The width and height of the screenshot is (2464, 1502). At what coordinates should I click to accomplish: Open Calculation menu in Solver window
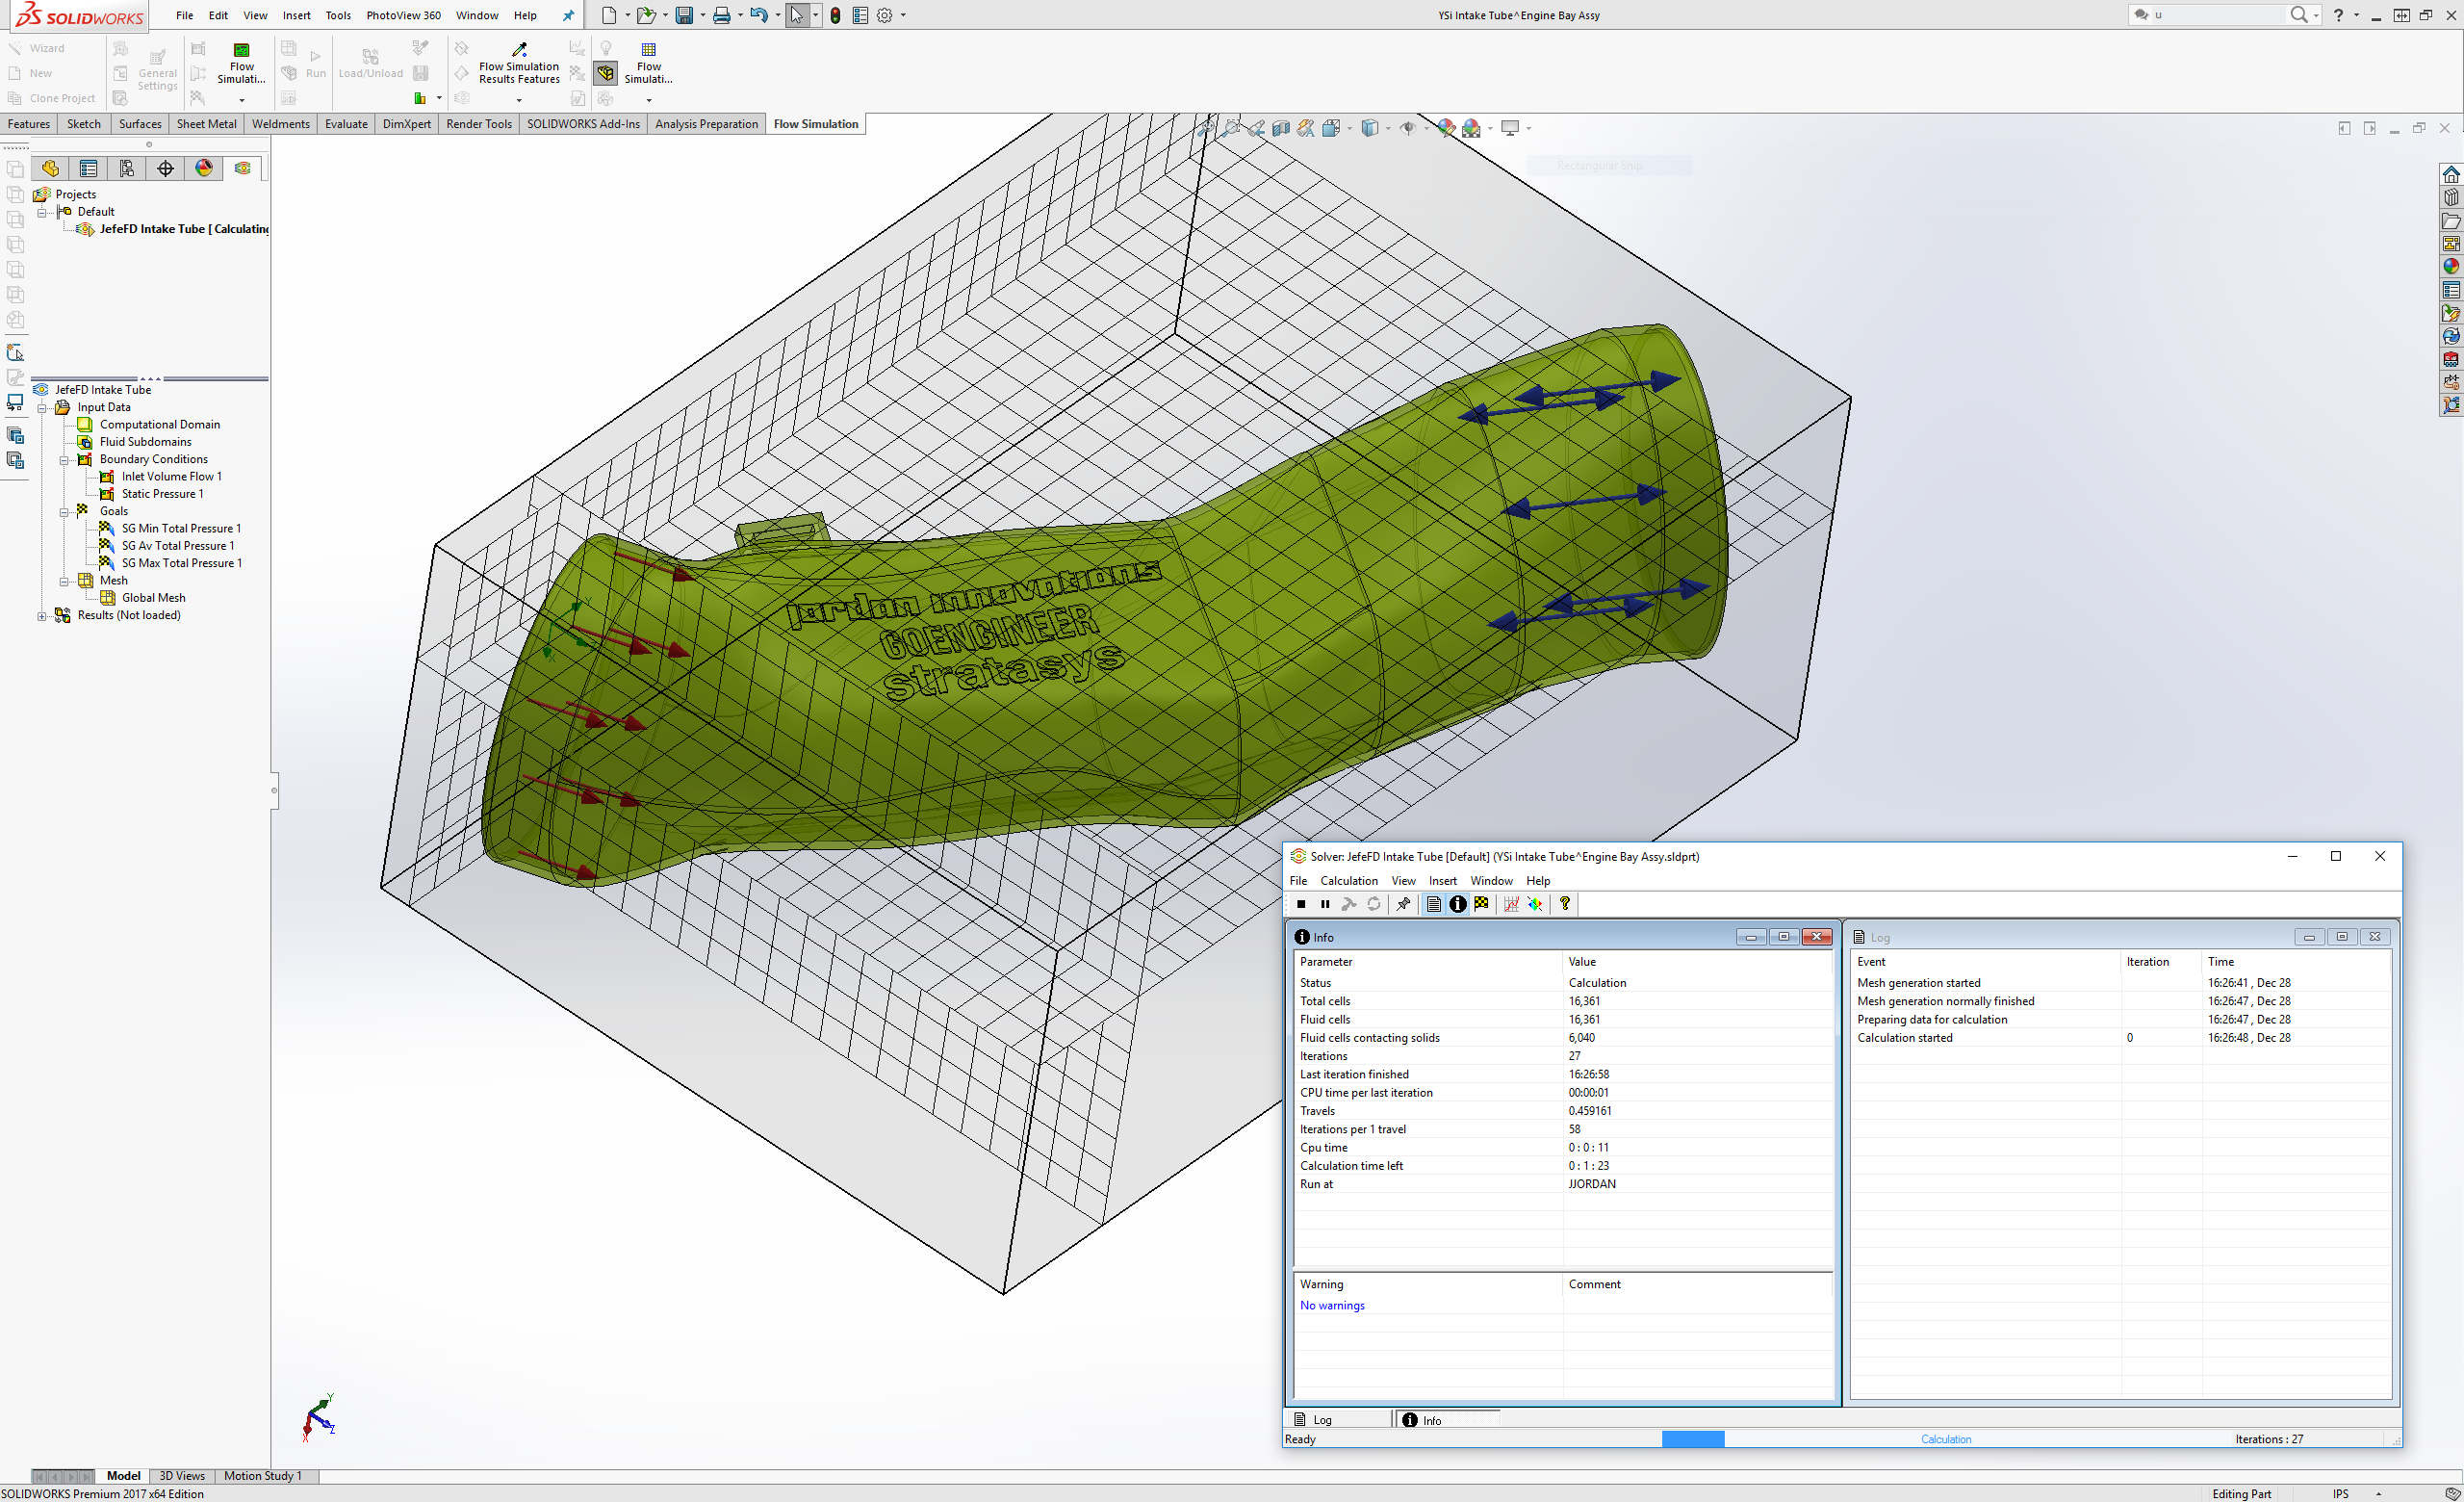tap(1348, 881)
